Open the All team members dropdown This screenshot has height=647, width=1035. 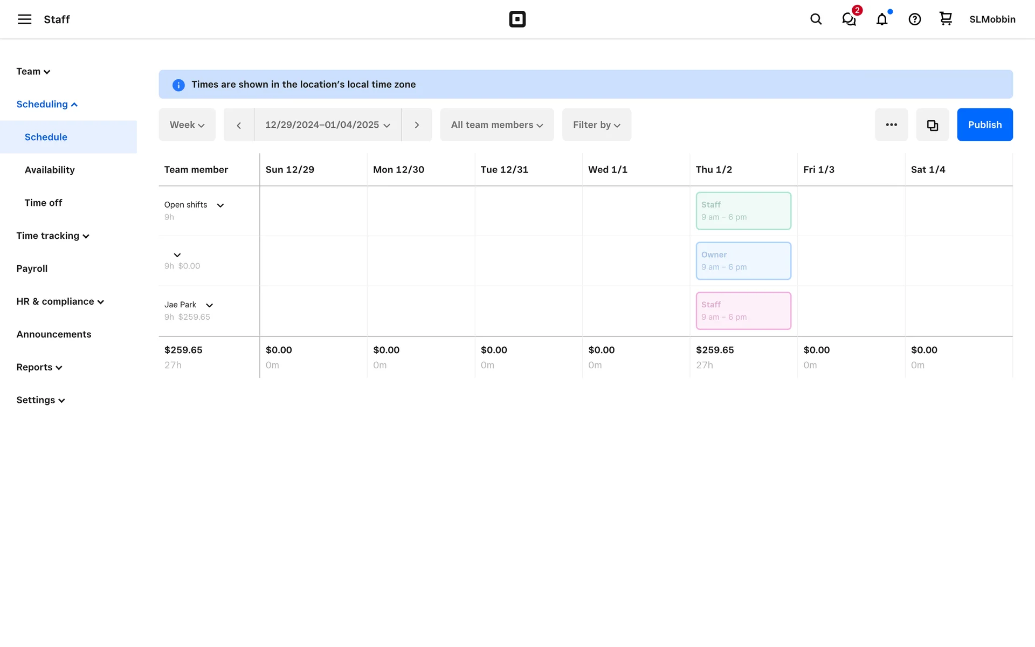click(496, 125)
